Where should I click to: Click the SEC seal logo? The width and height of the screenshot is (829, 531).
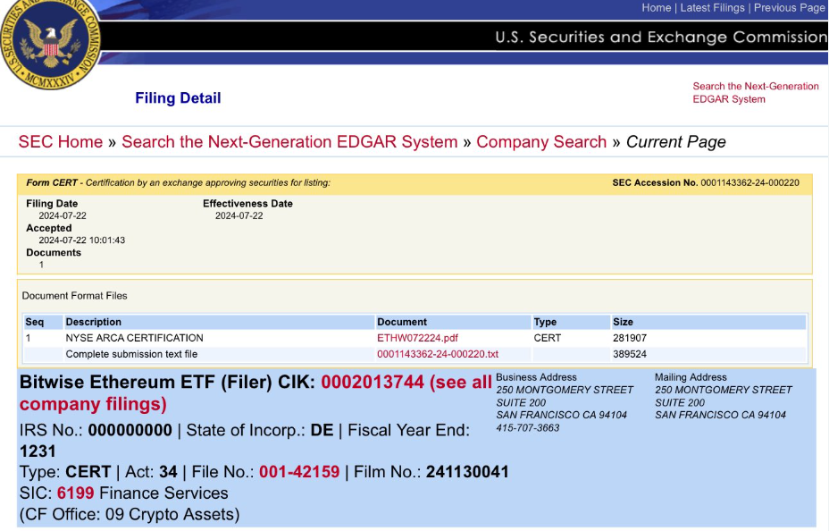click(50, 40)
